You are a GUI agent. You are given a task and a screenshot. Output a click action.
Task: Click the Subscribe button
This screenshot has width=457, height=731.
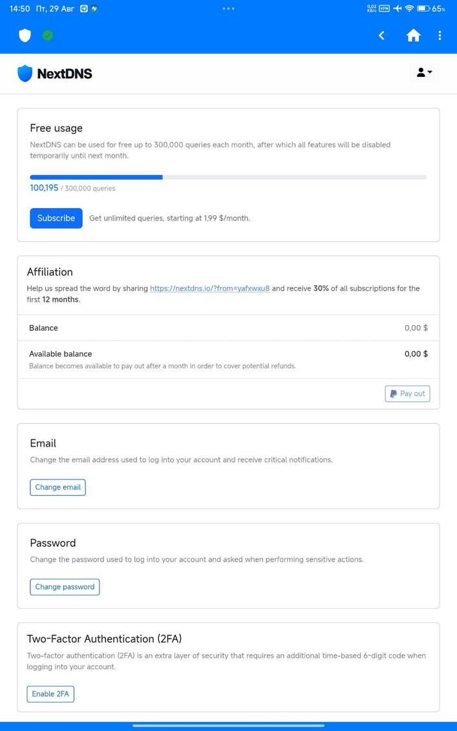[56, 218]
